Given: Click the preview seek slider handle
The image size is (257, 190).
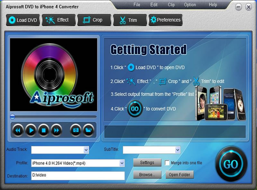Looking at the screenshot, I should 12,117.
